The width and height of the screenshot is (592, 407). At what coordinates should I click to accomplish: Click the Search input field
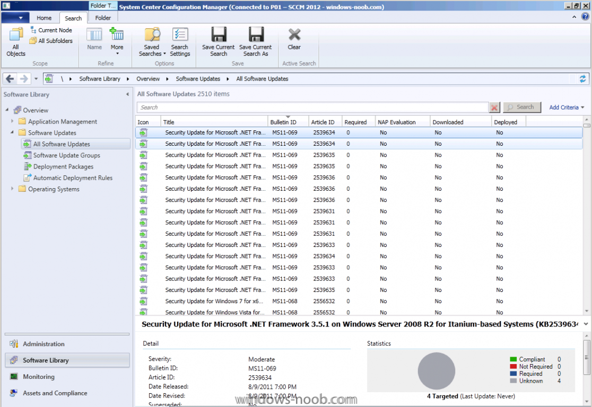[x=312, y=108]
